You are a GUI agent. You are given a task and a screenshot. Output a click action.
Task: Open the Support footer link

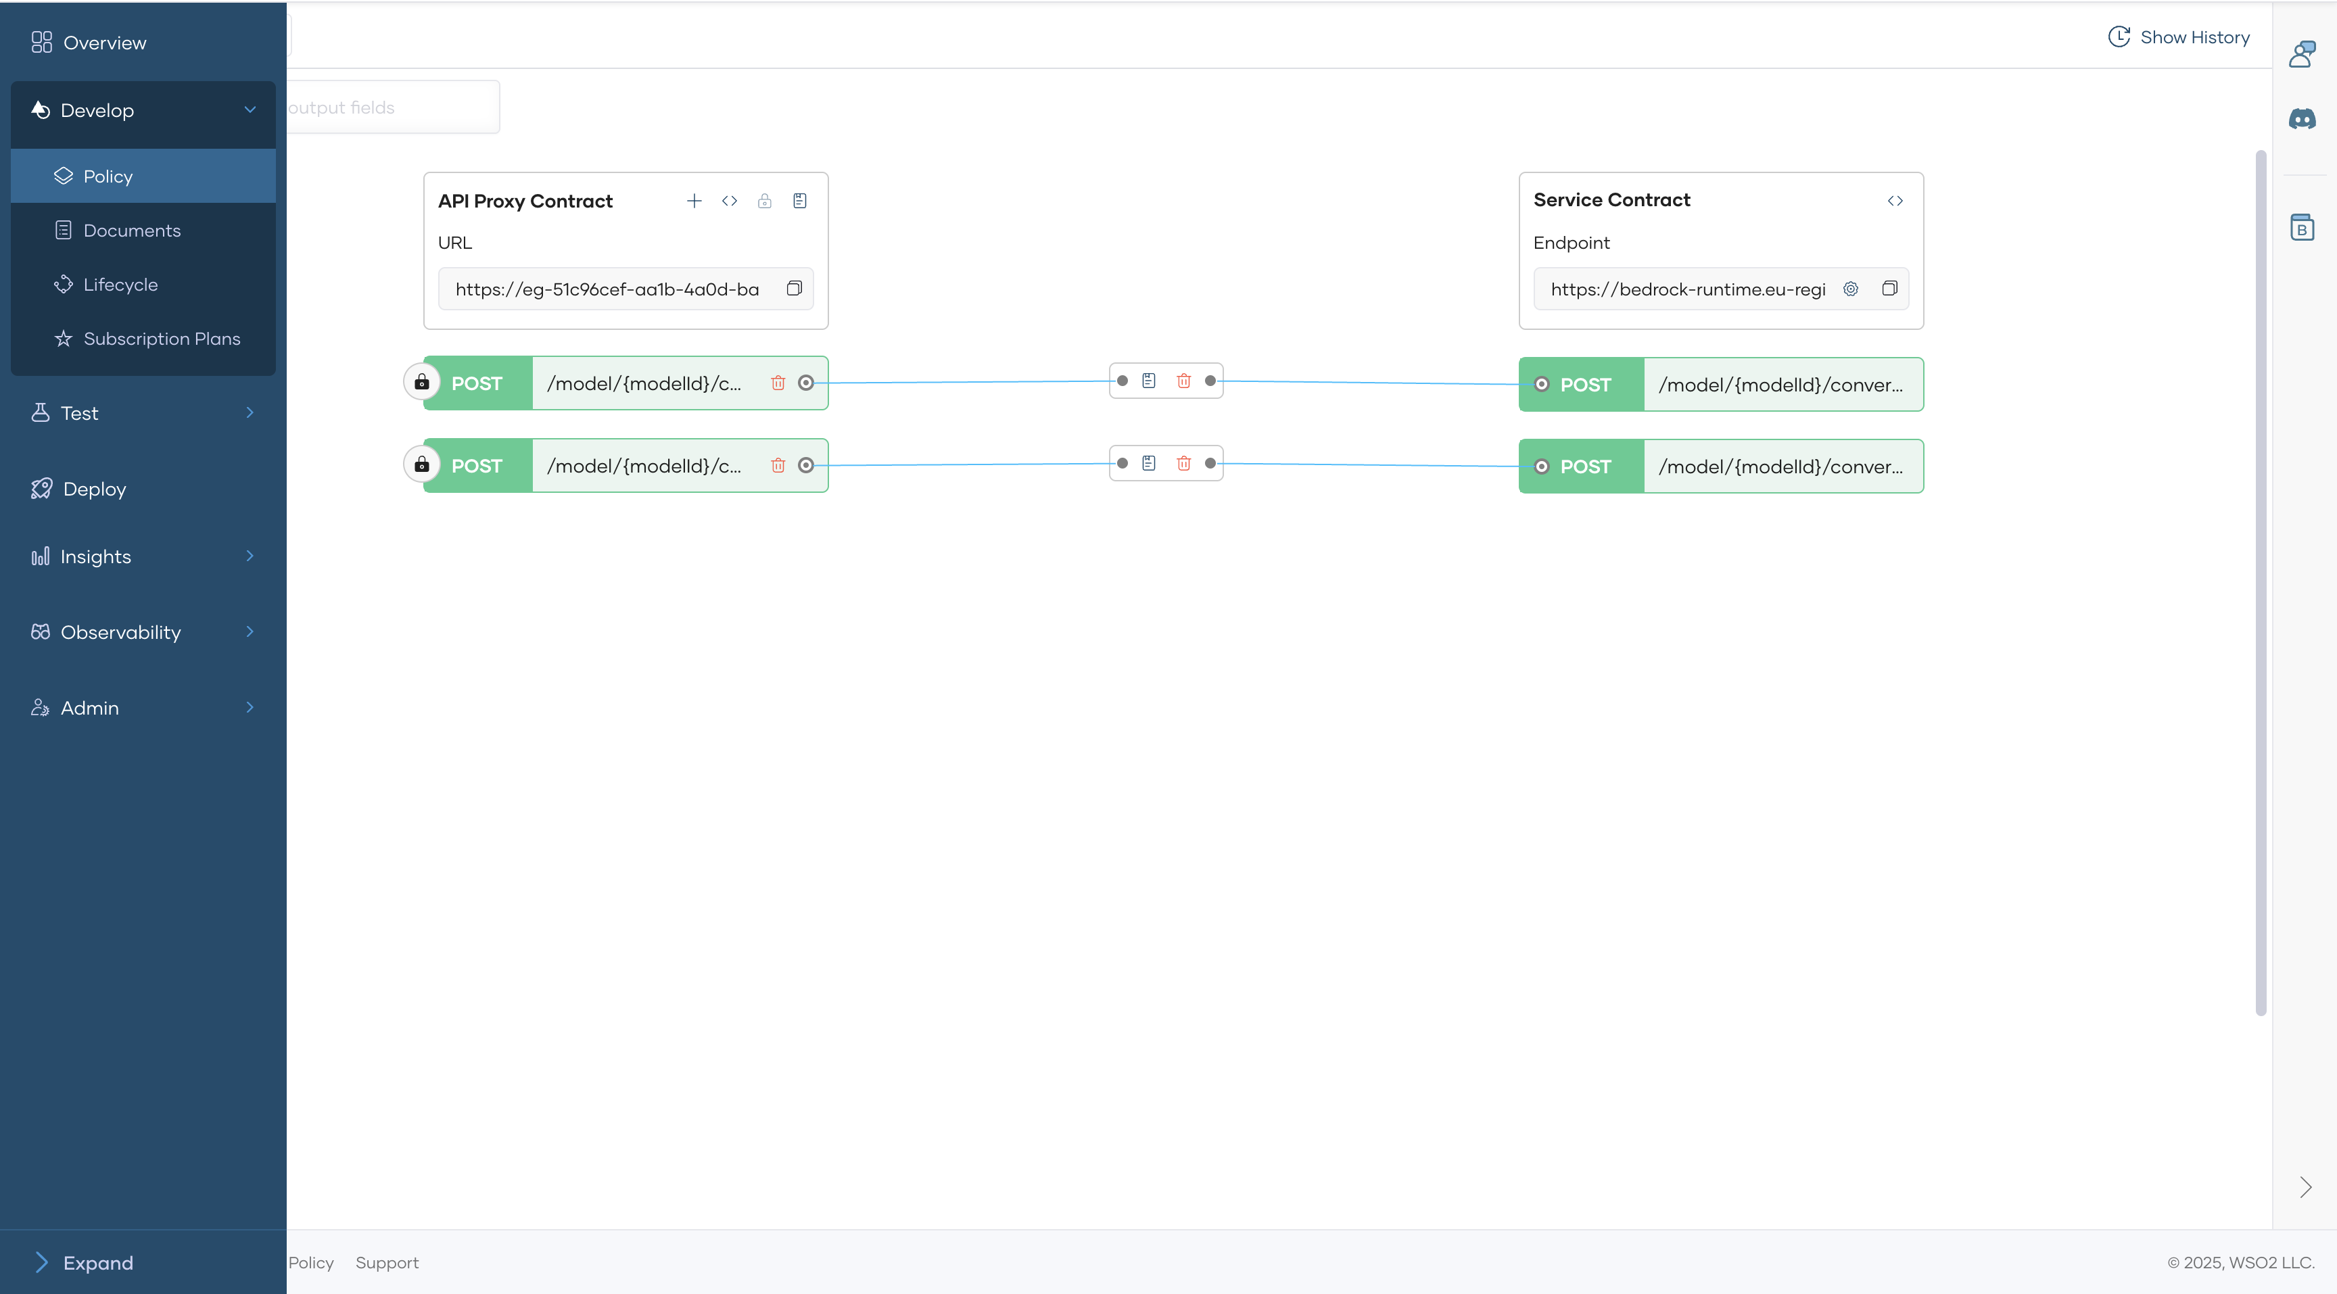[x=387, y=1262]
